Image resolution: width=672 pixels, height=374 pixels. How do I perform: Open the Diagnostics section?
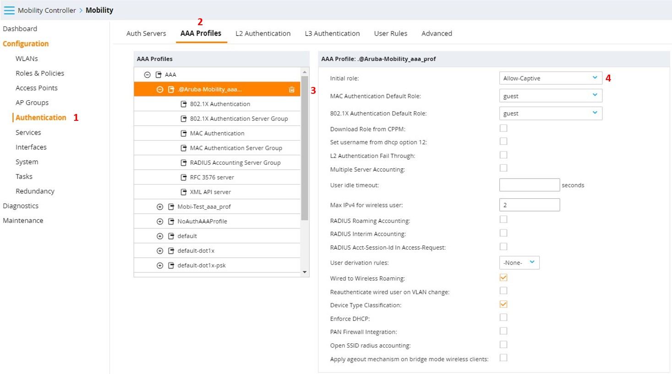pyautogui.click(x=21, y=206)
